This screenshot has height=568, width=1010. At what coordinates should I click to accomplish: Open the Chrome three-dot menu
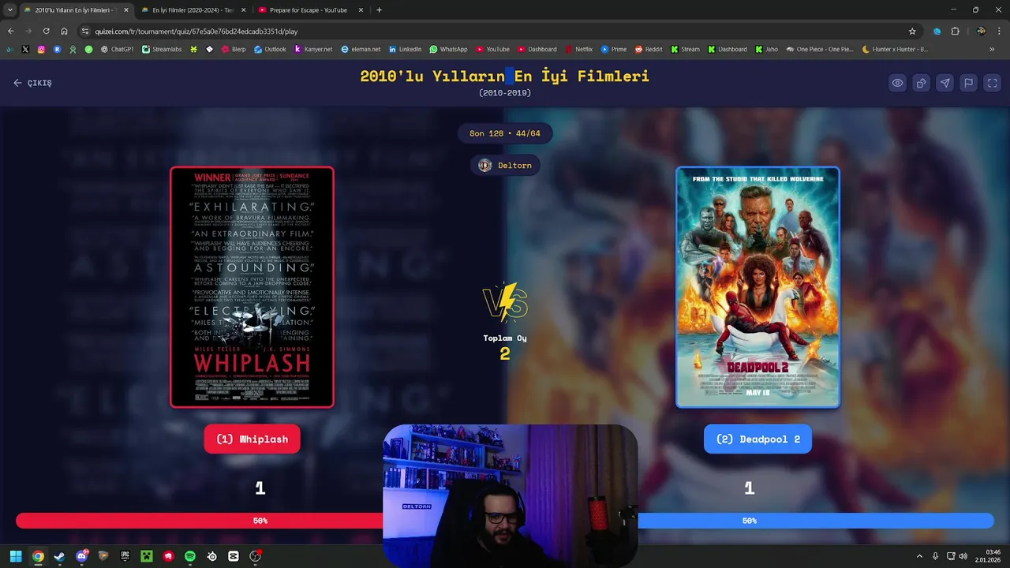point(999,32)
